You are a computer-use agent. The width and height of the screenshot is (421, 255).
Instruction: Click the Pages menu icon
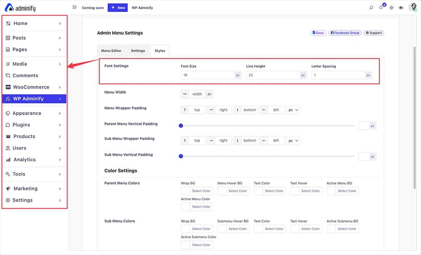[x=8, y=49]
